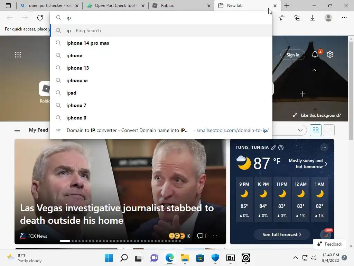Open the Chat app on taskbar
Screen dimensions: 354x266
154,258
